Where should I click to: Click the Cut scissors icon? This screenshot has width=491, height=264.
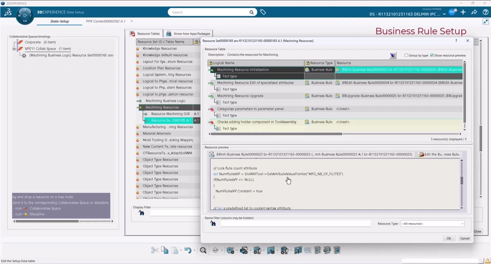point(154,250)
